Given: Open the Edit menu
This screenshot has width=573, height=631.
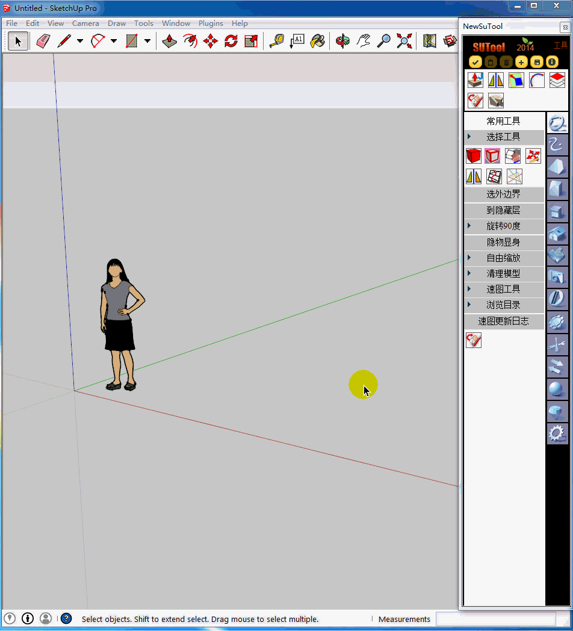Looking at the screenshot, I should [33, 23].
